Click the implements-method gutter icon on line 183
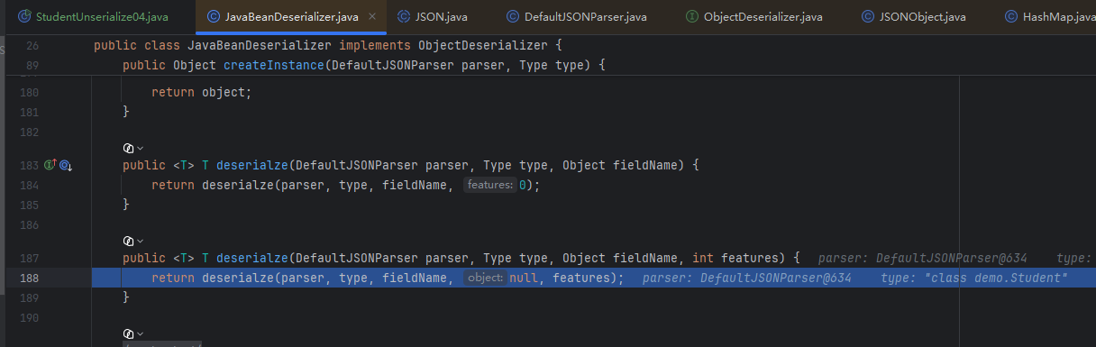Viewport: 1096px width, 347px height. [50, 165]
